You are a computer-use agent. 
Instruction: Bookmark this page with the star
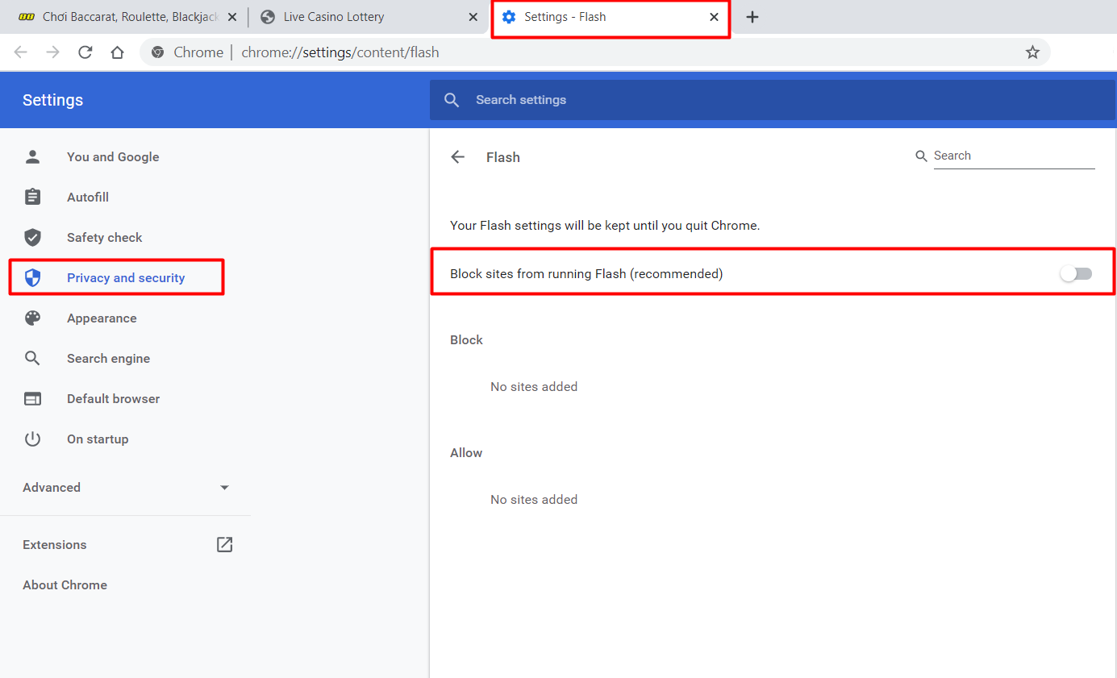point(1032,52)
